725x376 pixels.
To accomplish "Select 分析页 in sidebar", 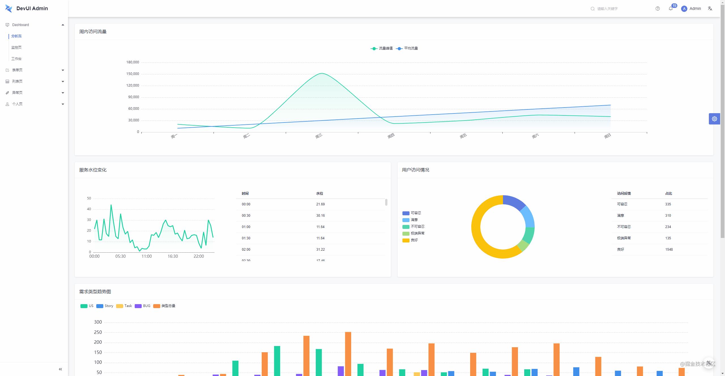I will [x=16, y=36].
